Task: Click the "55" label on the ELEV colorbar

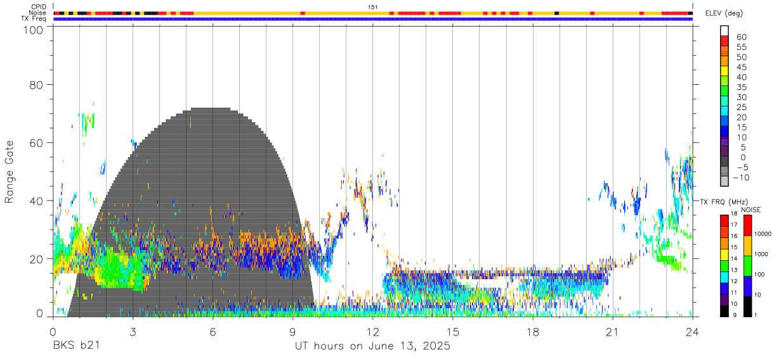Action: click(741, 47)
